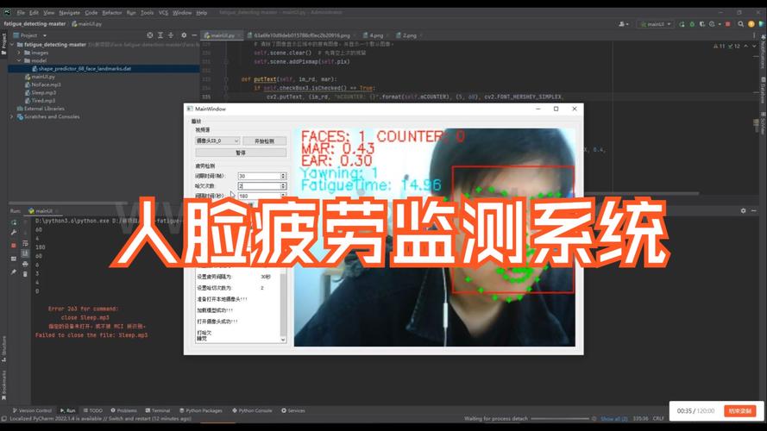
Task: Open Run panel gear settings
Action: (x=743, y=210)
